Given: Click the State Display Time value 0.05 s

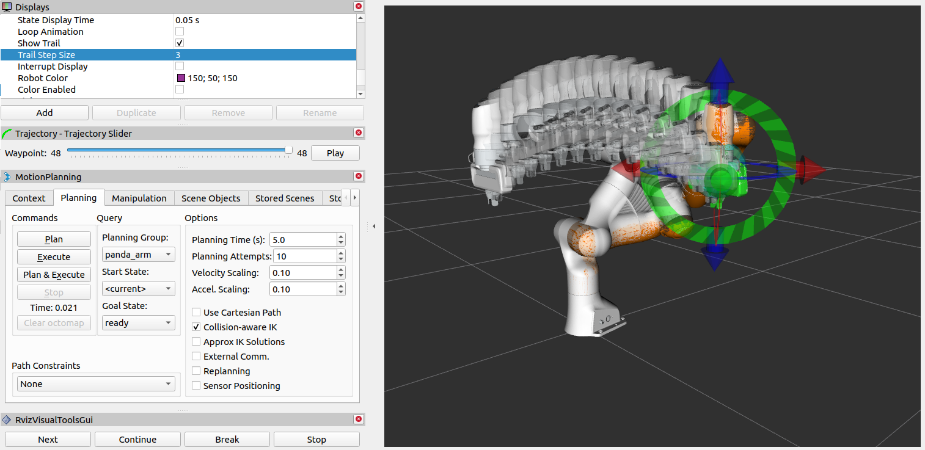Looking at the screenshot, I should 188,20.
